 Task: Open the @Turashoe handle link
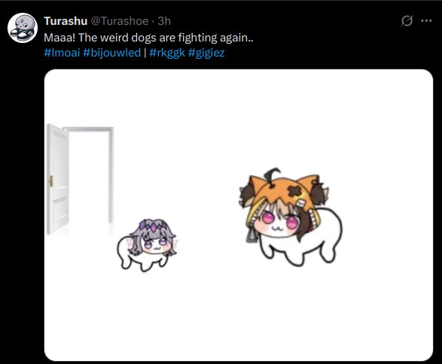(120, 21)
